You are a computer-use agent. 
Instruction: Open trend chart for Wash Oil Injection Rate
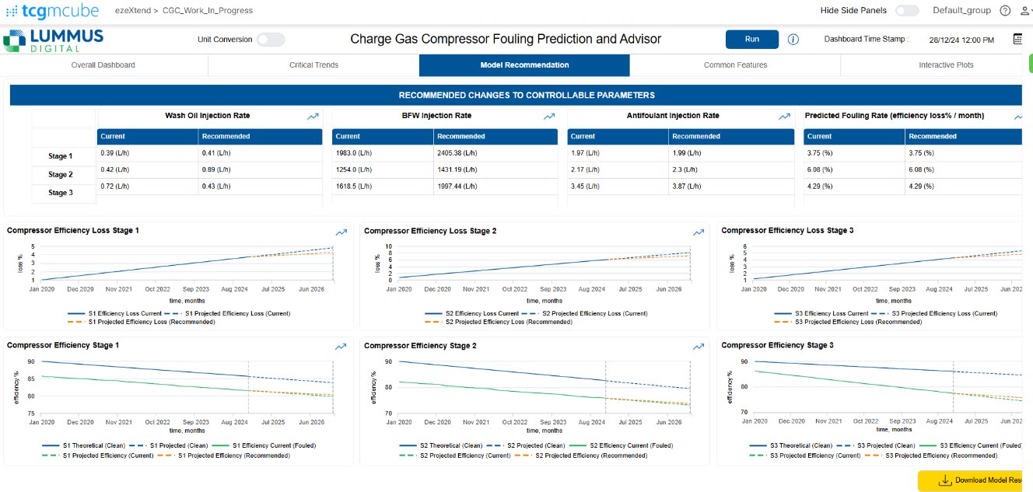[313, 117]
